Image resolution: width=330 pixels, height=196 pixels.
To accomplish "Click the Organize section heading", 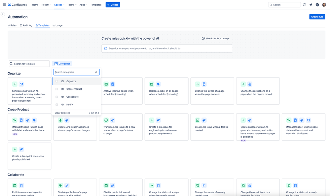I will pyautogui.click(x=14, y=73).
